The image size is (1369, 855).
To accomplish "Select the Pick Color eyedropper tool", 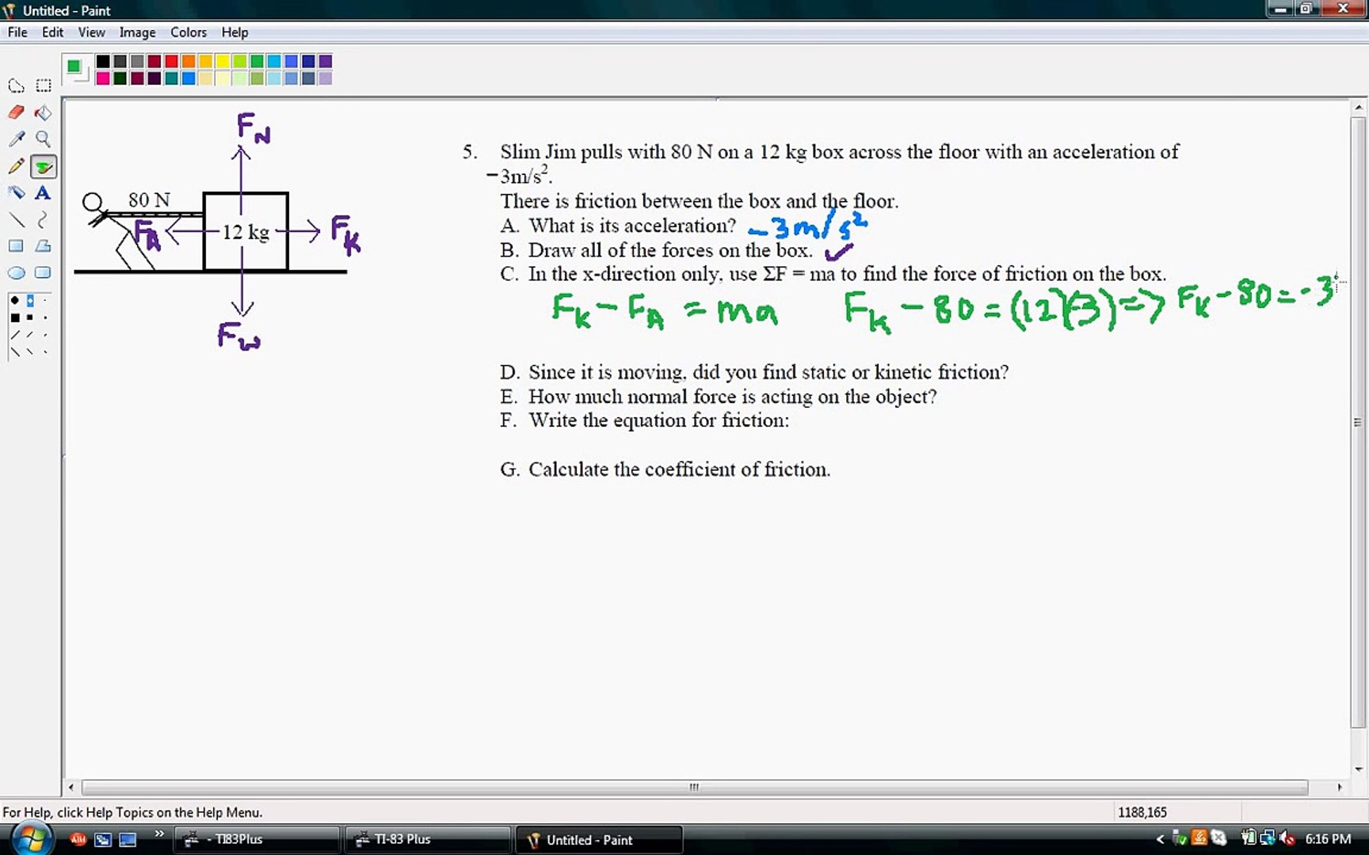I will click(16, 139).
